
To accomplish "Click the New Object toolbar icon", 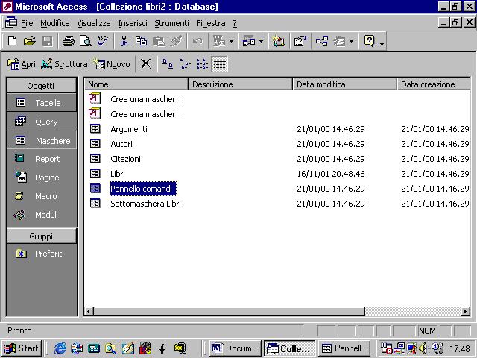I will coord(339,41).
